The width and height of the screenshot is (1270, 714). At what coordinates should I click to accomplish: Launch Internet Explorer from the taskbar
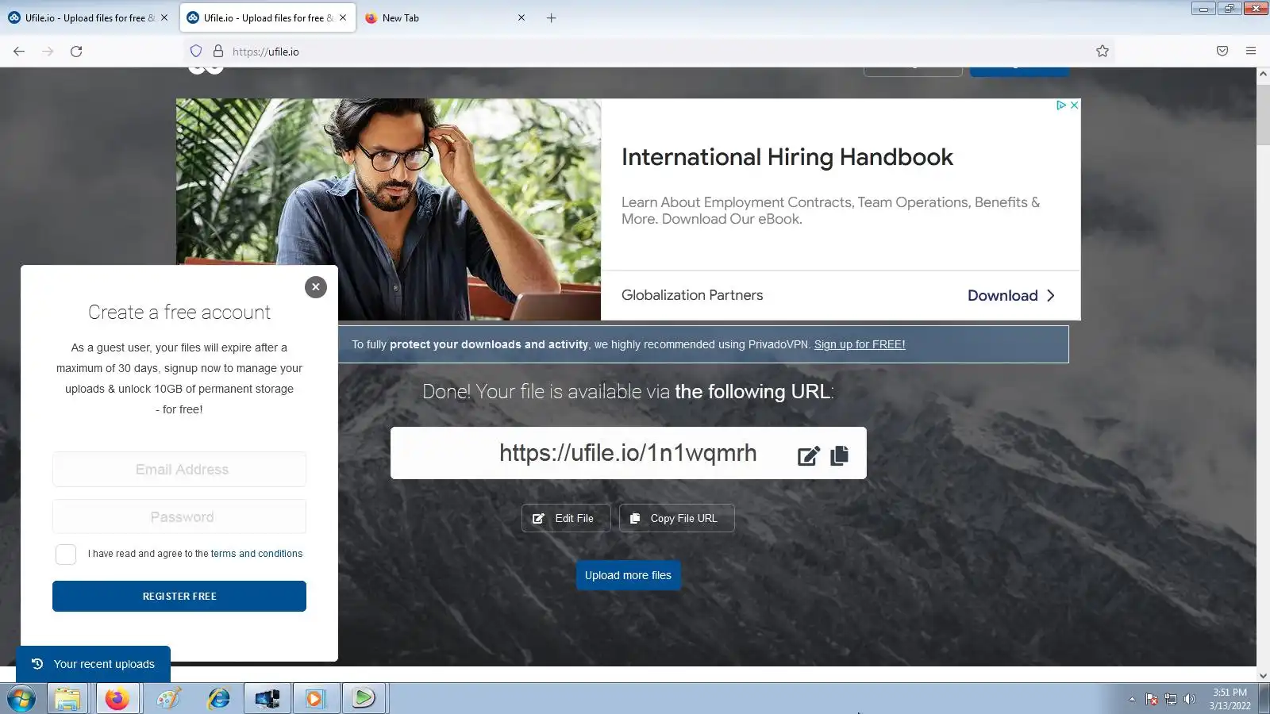[218, 699]
